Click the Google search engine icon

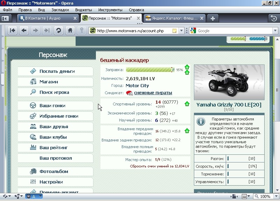193,31
